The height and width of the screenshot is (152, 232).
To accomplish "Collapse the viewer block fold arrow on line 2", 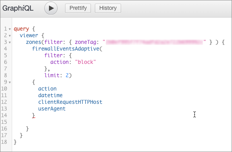I will tap(10, 36).
